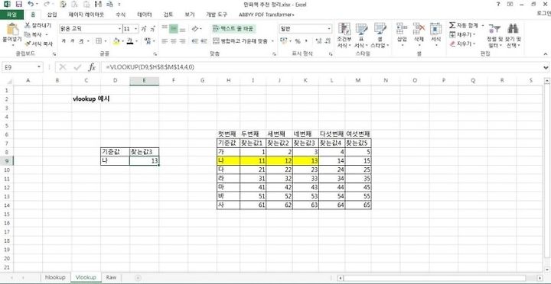This screenshot has height=284, width=551.
Task: Switch to Data (데이터) tab
Action: (x=145, y=15)
